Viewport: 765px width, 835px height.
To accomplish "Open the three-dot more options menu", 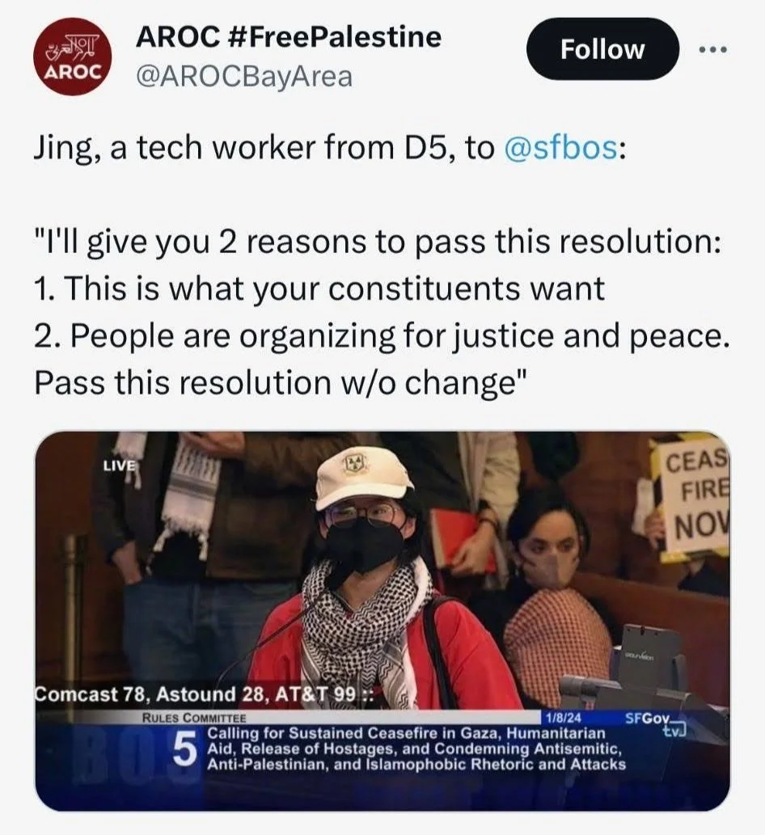I will coord(713,49).
